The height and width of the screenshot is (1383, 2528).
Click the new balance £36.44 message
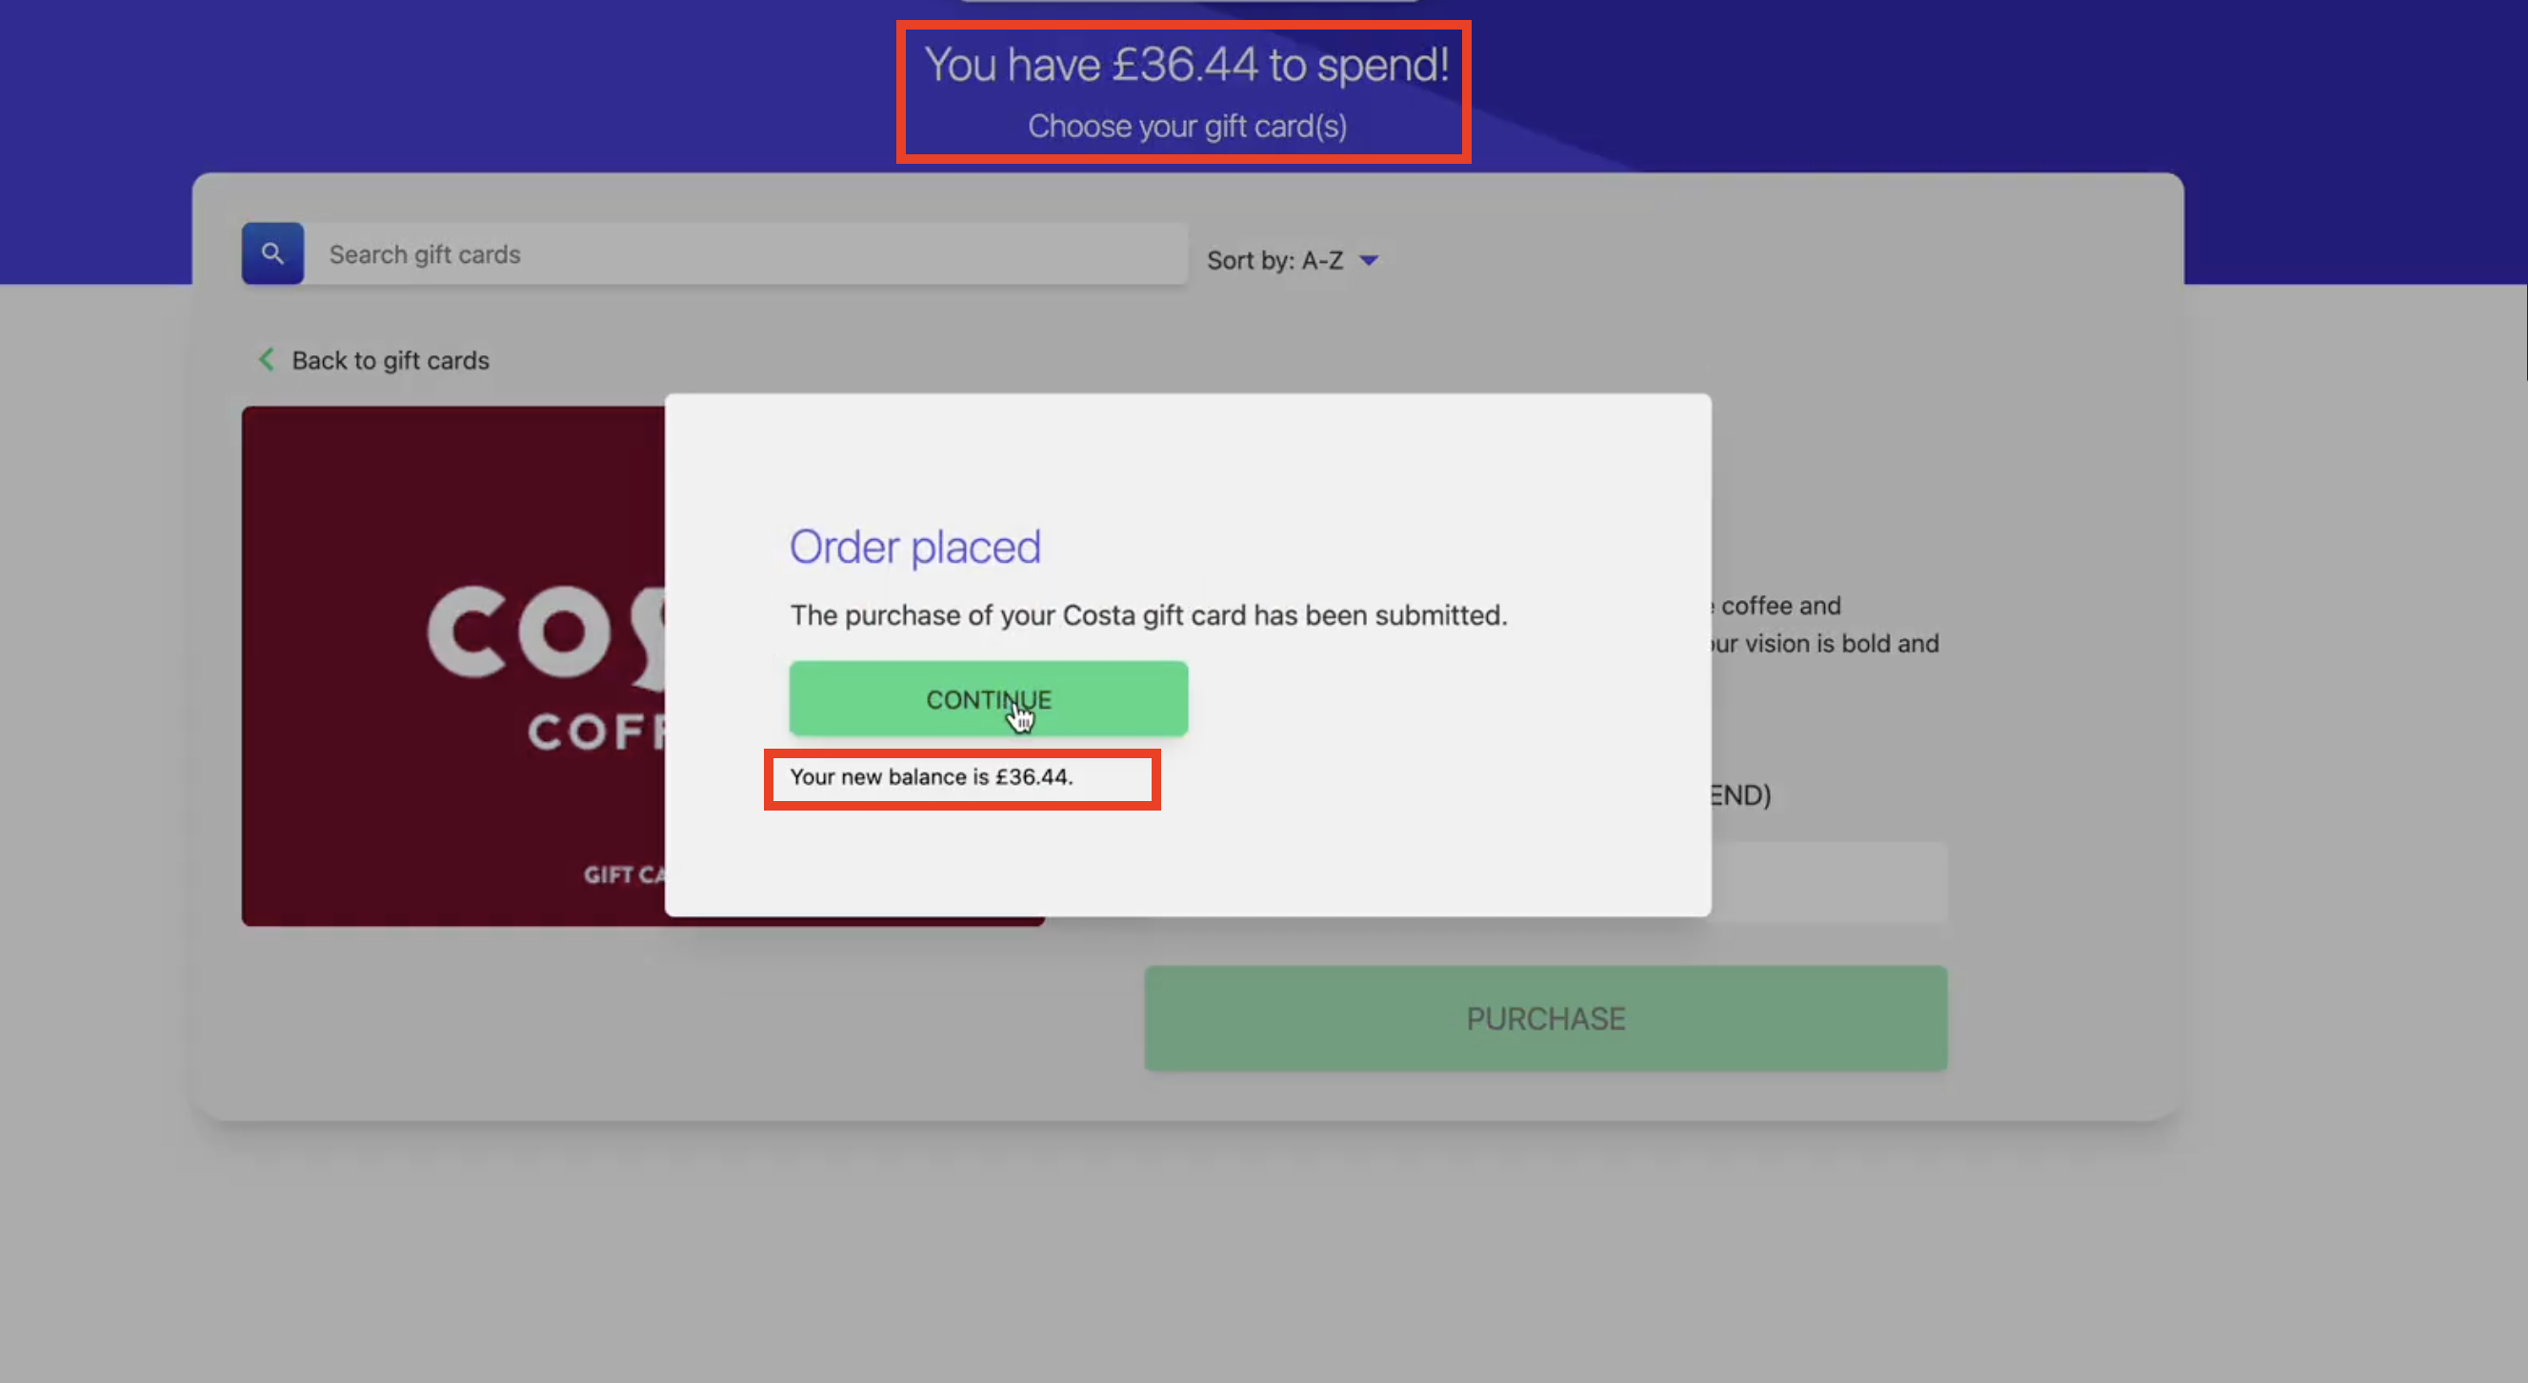pos(933,776)
